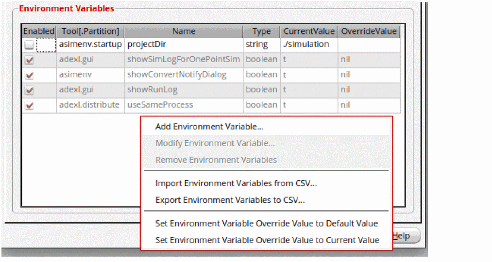Screen dimensions: 492x262
Task: Toggle showConvertNotifyDialog enabled checkbox
Action: pyautogui.click(x=30, y=75)
